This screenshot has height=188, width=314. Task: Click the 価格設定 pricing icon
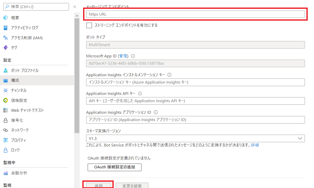click(x=6, y=100)
